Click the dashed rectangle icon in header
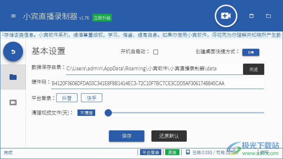The height and width of the screenshot is (159, 283). coord(268,16)
